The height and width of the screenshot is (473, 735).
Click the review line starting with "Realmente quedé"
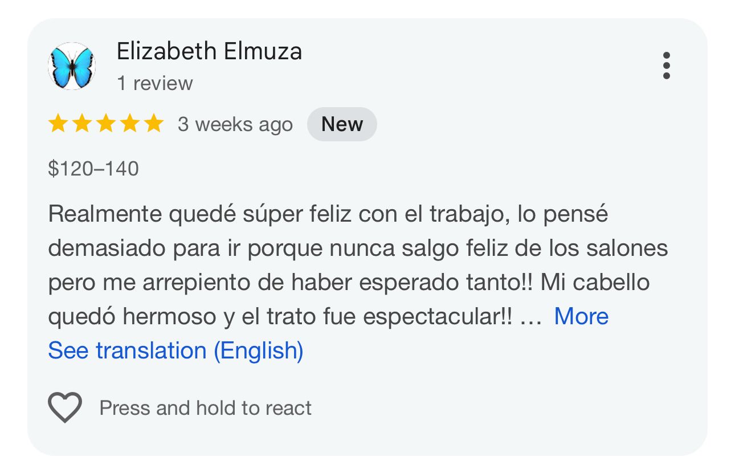(328, 214)
